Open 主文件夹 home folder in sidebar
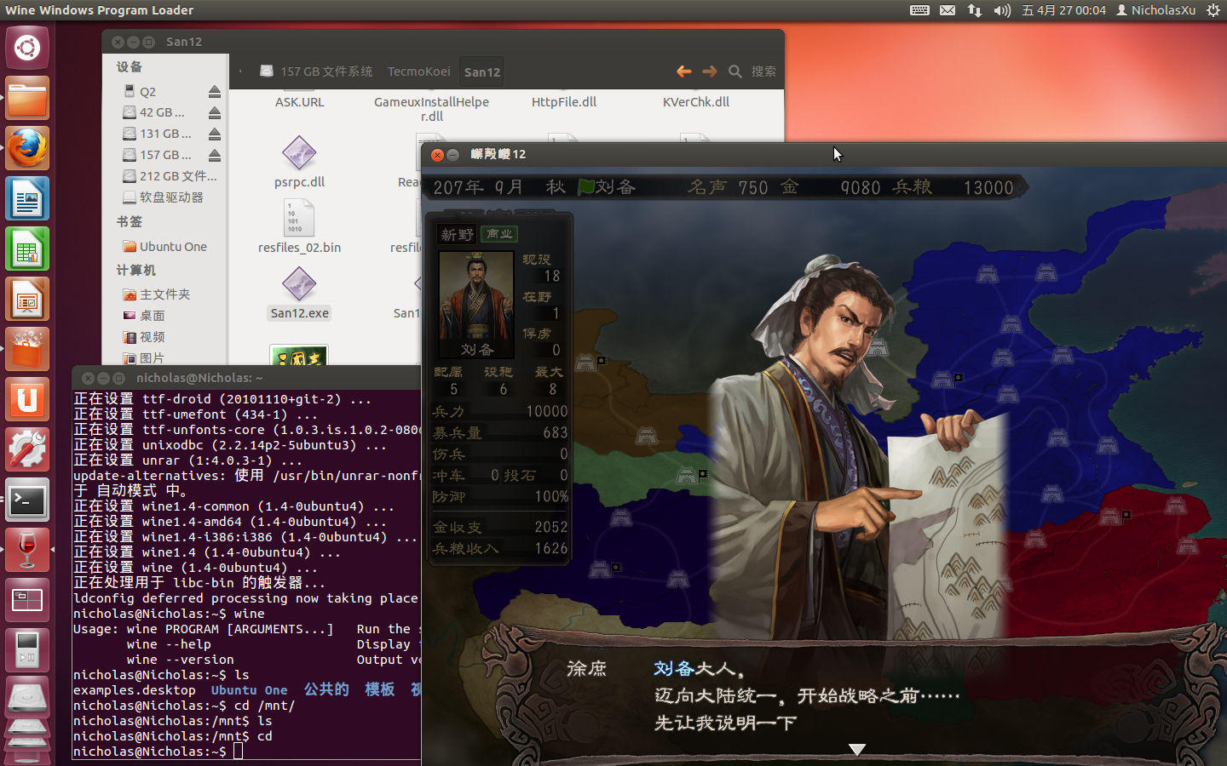Image resolution: width=1227 pixels, height=766 pixels. (157, 294)
